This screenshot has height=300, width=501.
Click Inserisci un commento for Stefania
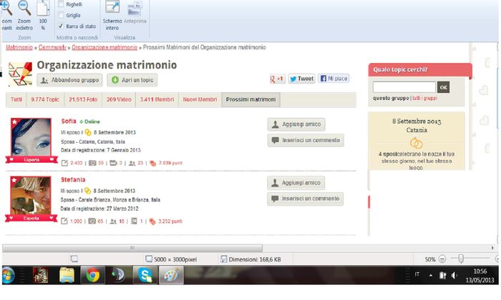[305, 199]
